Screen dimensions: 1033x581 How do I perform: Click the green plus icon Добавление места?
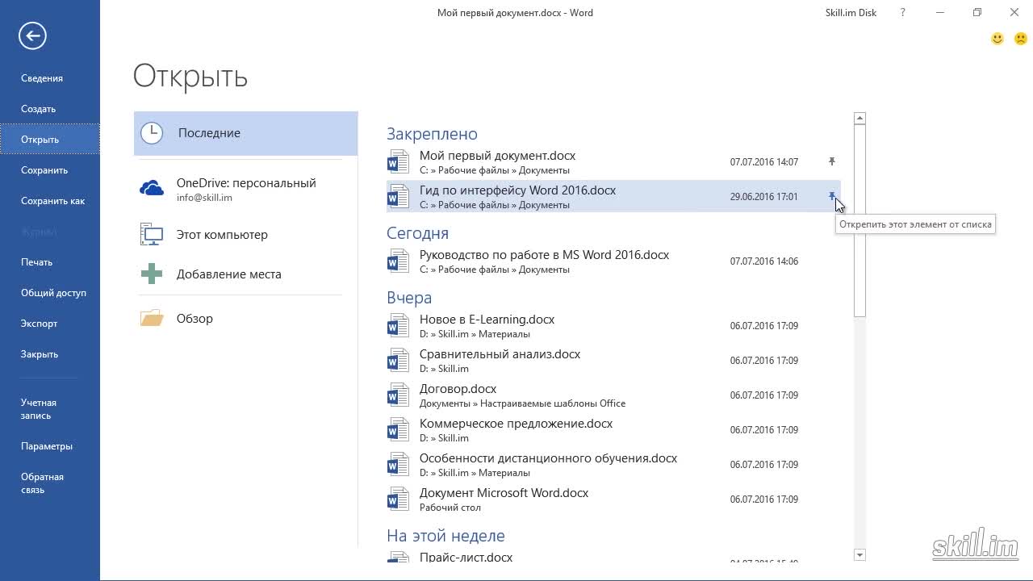click(152, 274)
